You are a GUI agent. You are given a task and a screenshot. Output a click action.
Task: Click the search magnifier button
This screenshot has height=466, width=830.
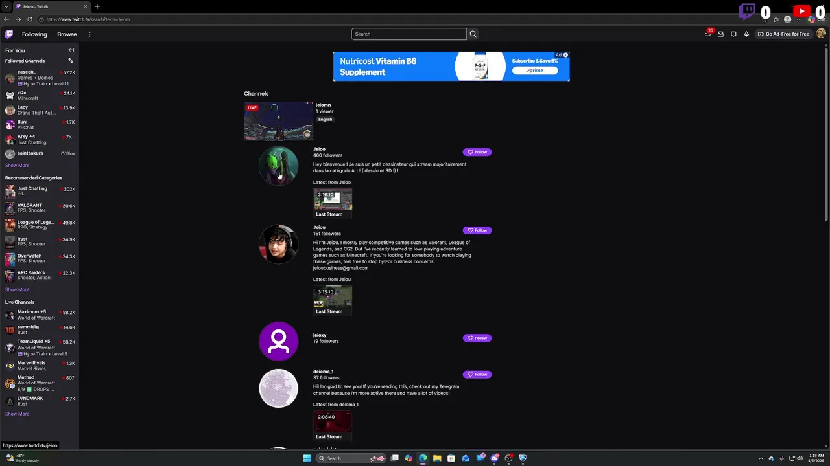point(473,34)
